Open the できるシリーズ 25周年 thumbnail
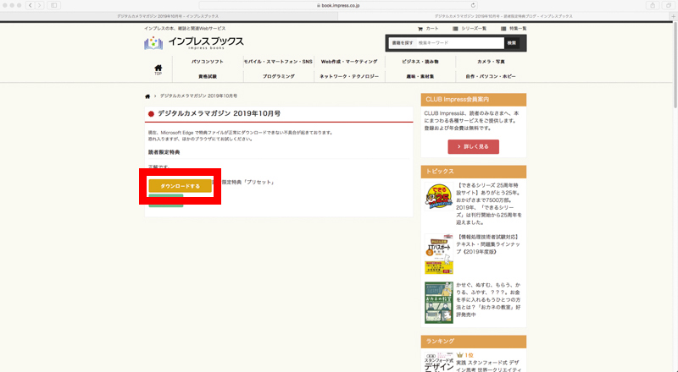The height and width of the screenshot is (372, 678). point(439,196)
